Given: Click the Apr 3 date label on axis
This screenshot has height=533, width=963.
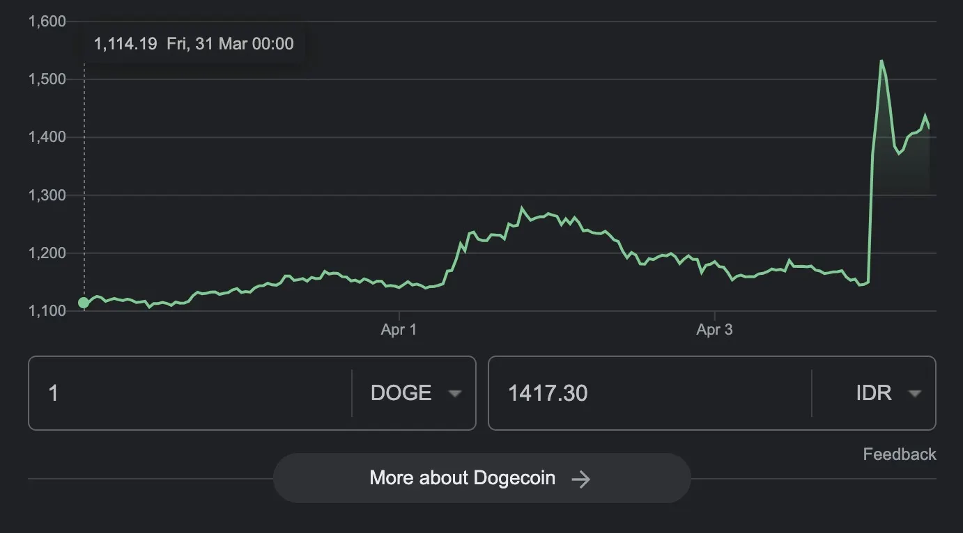Looking at the screenshot, I should (x=714, y=330).
